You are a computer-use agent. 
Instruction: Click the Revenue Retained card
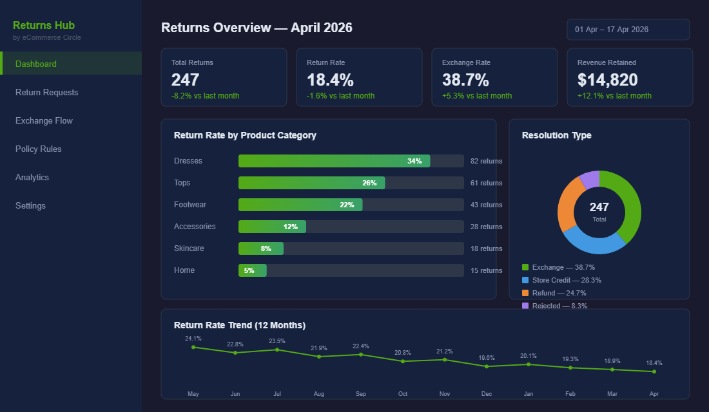630,77
